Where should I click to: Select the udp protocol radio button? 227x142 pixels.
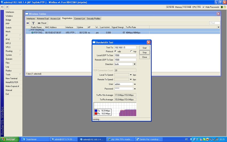[115, 51]
